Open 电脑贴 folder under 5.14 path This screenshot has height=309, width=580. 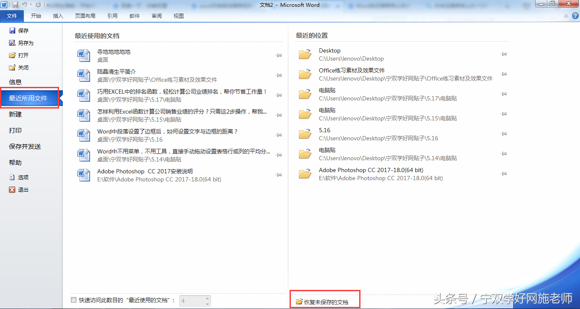tap(305, 154)
